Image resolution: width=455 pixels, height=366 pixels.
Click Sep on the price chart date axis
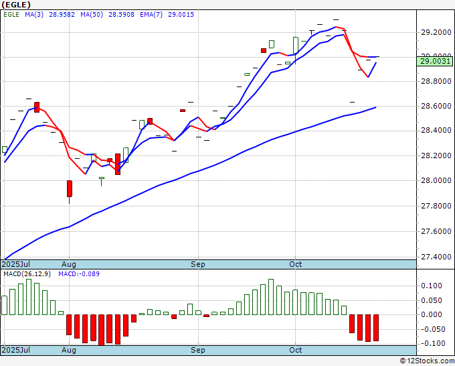click(x=198, y=264)
